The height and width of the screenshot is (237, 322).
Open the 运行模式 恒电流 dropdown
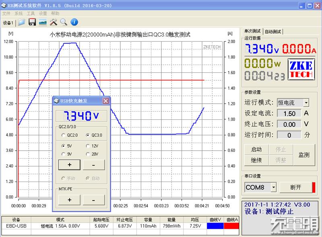coord(306,103)
